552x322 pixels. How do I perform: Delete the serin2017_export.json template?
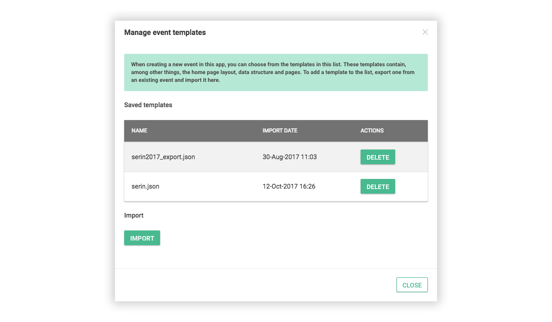click(x=378, y=157)
